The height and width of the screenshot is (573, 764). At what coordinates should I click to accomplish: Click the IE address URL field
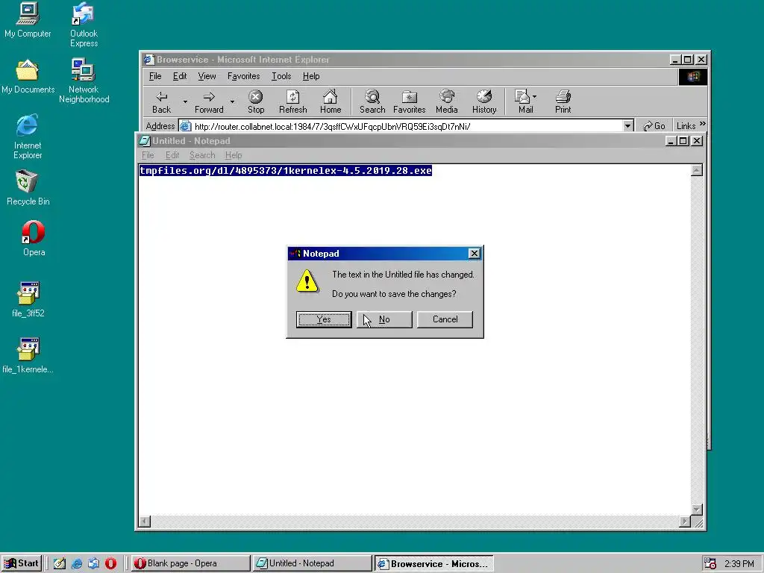pyautogui.click(x=400, y=126)
